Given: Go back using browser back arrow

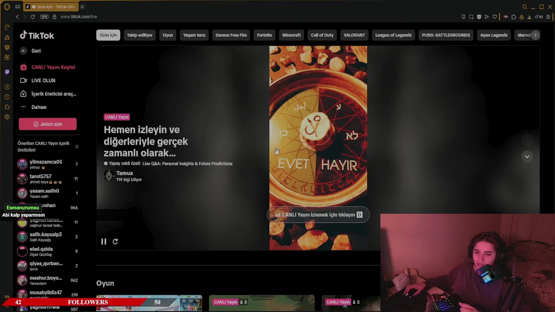Looking at the screenshot, I should pyautogui.click(x=17, y=16).
